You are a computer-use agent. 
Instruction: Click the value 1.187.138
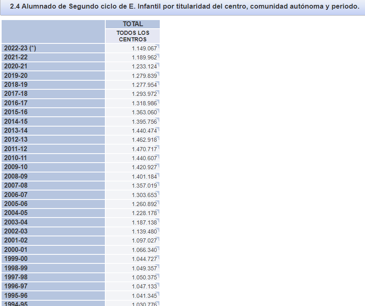[145, 222]
